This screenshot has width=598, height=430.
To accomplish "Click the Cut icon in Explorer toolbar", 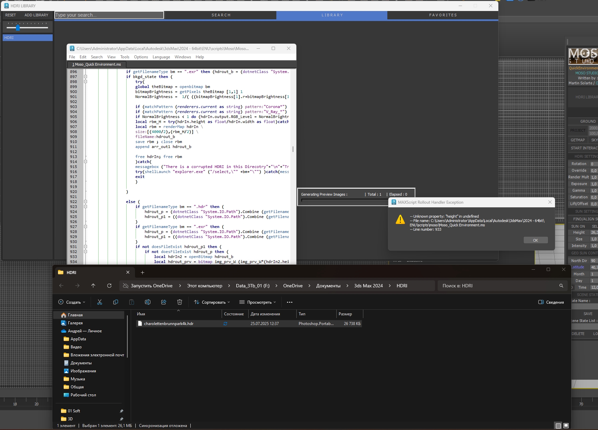I will pyautogui.click(x=99, y=302).
